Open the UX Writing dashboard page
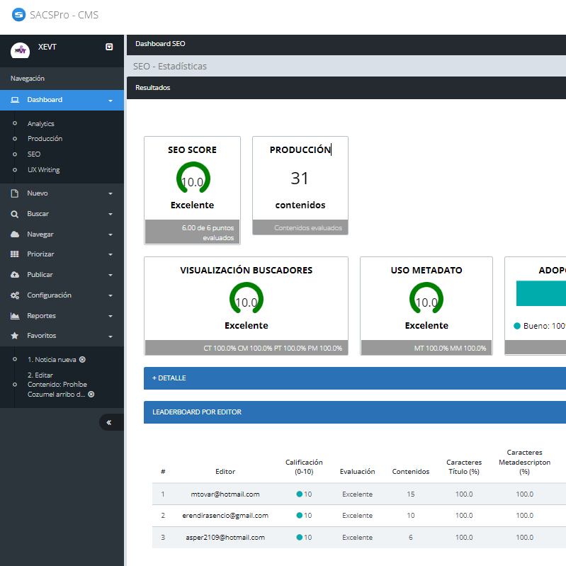Image resolution: width=566 pixels, height=566 pixels. point(43,170)
